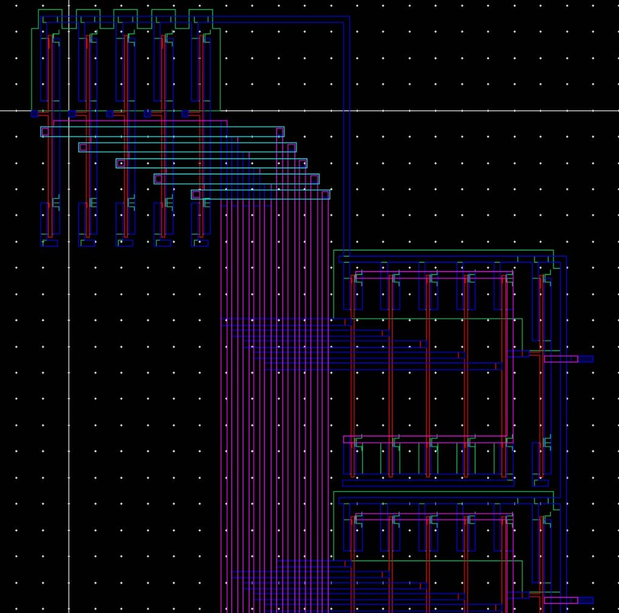Click the origin where the white axes cross

69,111
